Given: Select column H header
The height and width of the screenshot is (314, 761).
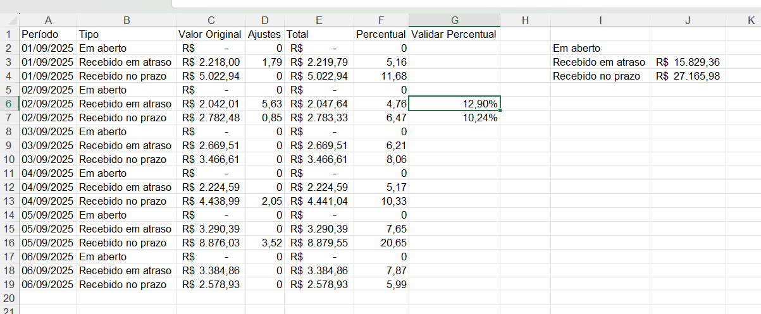Looking at the screenshot, I should pyautogui.click(x=525, y=20).
